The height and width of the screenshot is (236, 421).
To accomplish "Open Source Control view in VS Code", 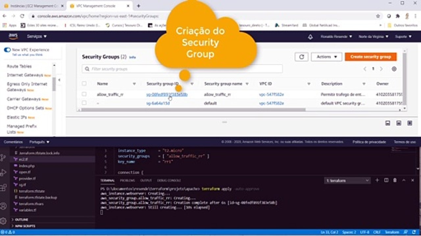I will tap(3, 158).
